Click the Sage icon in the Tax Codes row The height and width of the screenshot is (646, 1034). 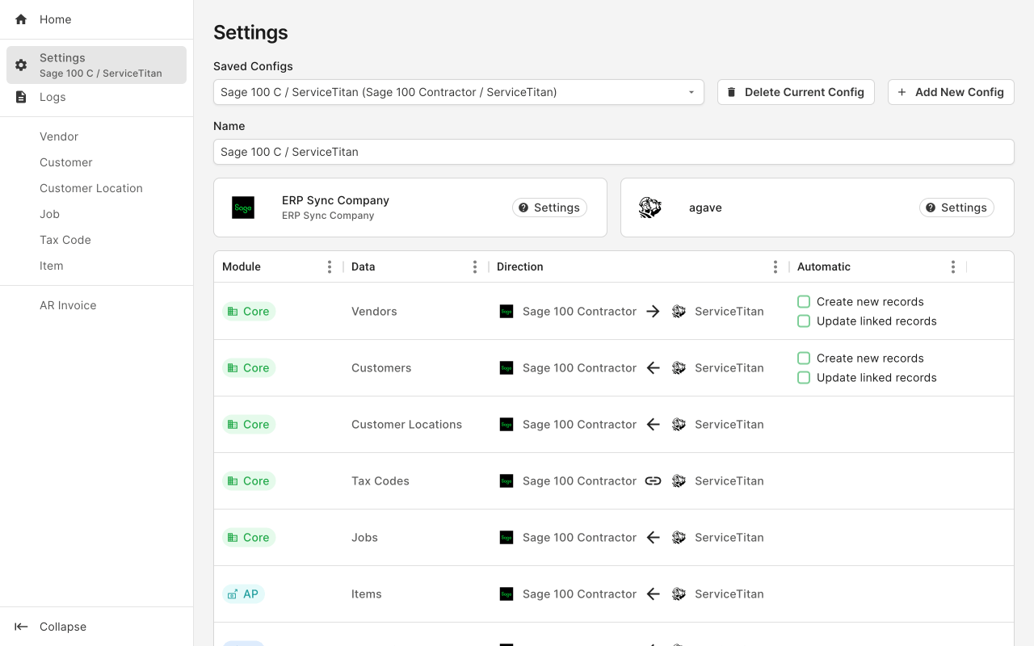pos(506,480)
